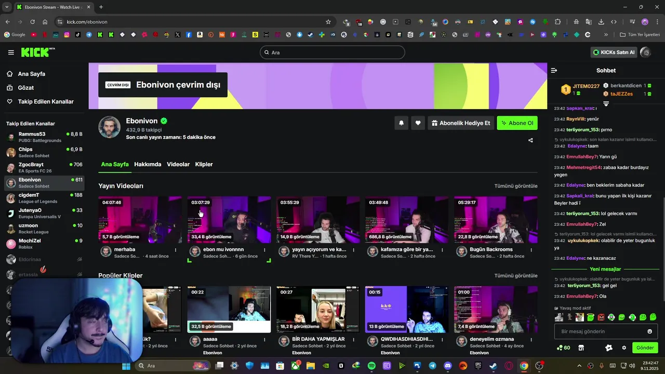This screenshot has width=665, height=374.
Task: Open the Chips followed channel
Action: pyautogui.click(x=44, y=152)
